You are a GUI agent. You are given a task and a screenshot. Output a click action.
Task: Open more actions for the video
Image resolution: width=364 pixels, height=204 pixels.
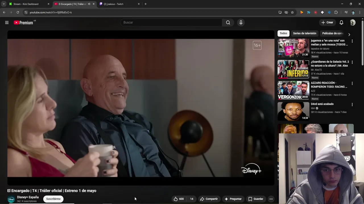tap(271, 199)
